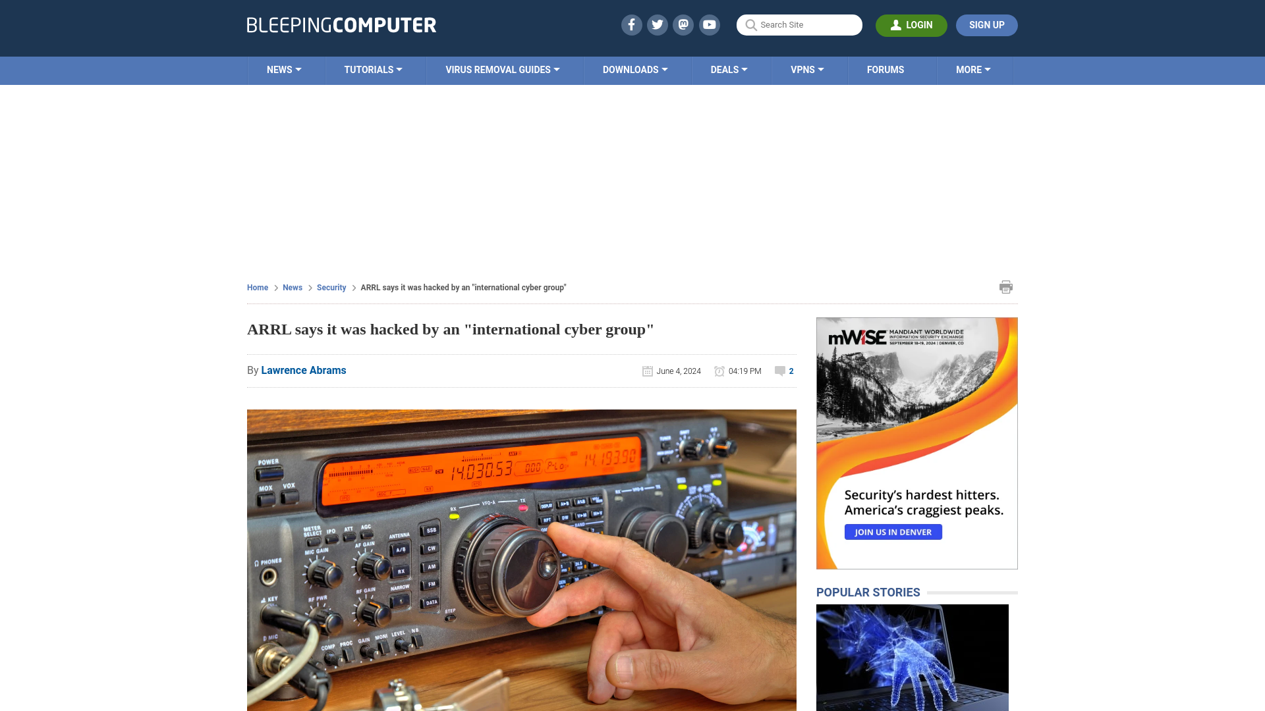Click the SIGN UP button
The image size is (1265, 711).
click(987, 25)
